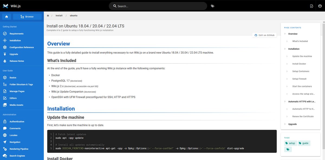
Task: Click Edit on GitHub button
Action: click(264, 35)
